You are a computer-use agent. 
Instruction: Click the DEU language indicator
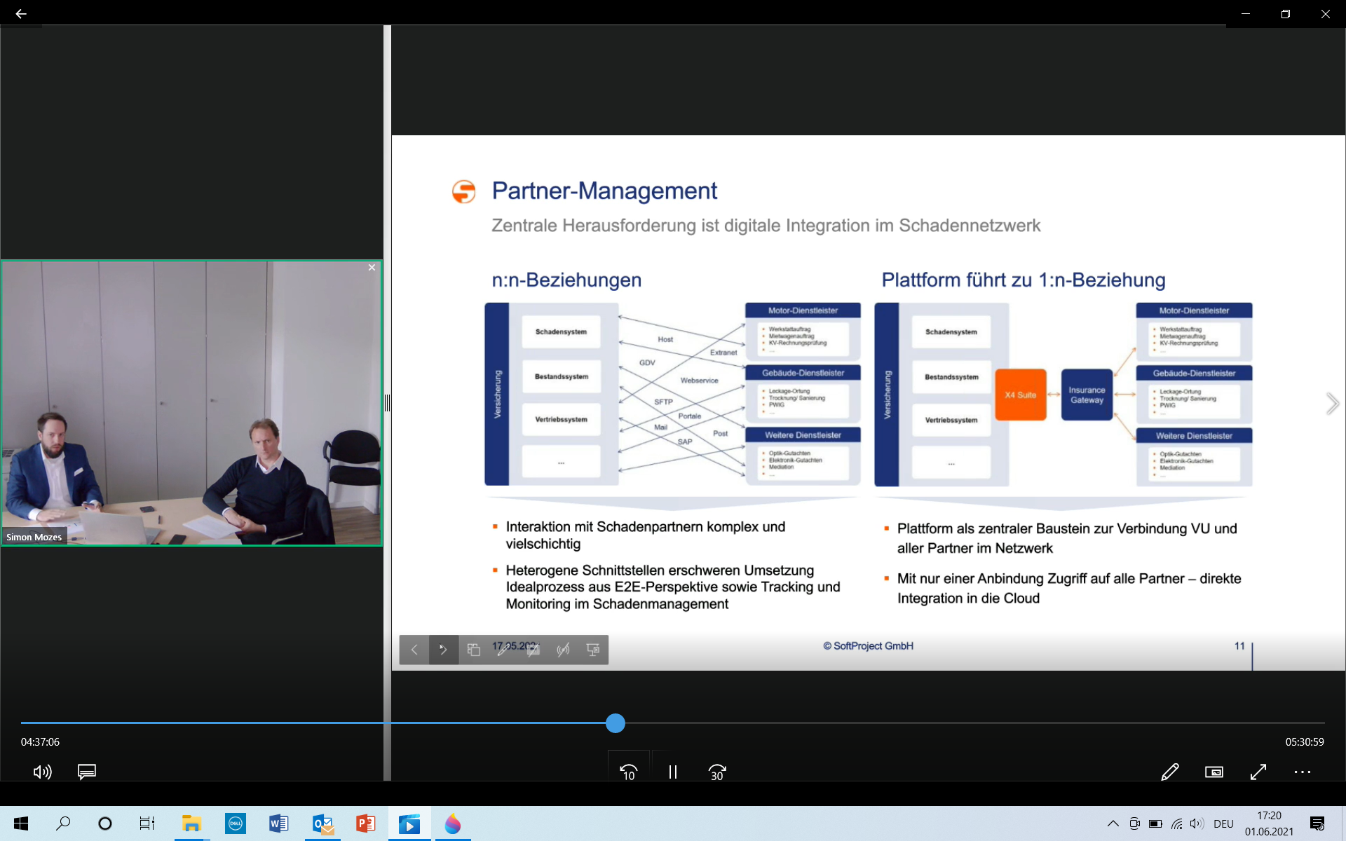(x=1223, y=823)
